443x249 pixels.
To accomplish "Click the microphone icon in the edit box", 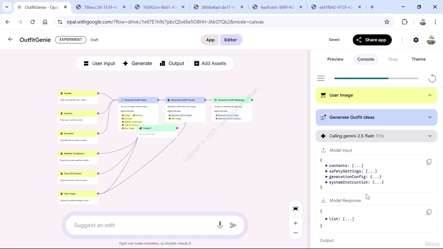I will (x=220, y=225).
